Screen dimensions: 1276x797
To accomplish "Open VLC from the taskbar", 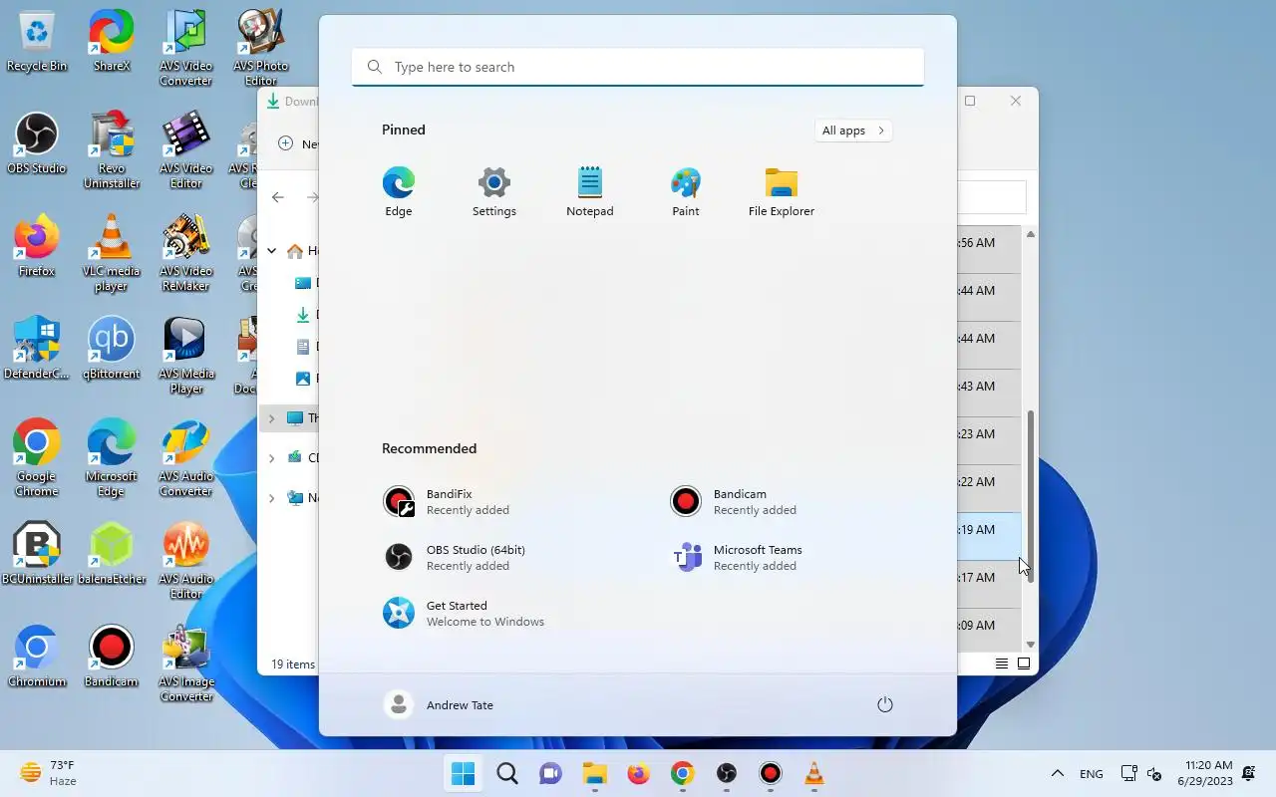I will click(814, 773).
